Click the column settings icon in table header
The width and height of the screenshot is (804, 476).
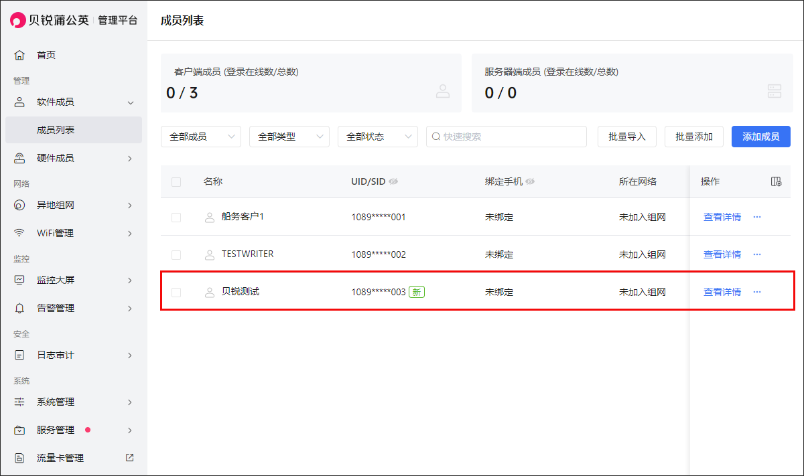tap(776, 181)
